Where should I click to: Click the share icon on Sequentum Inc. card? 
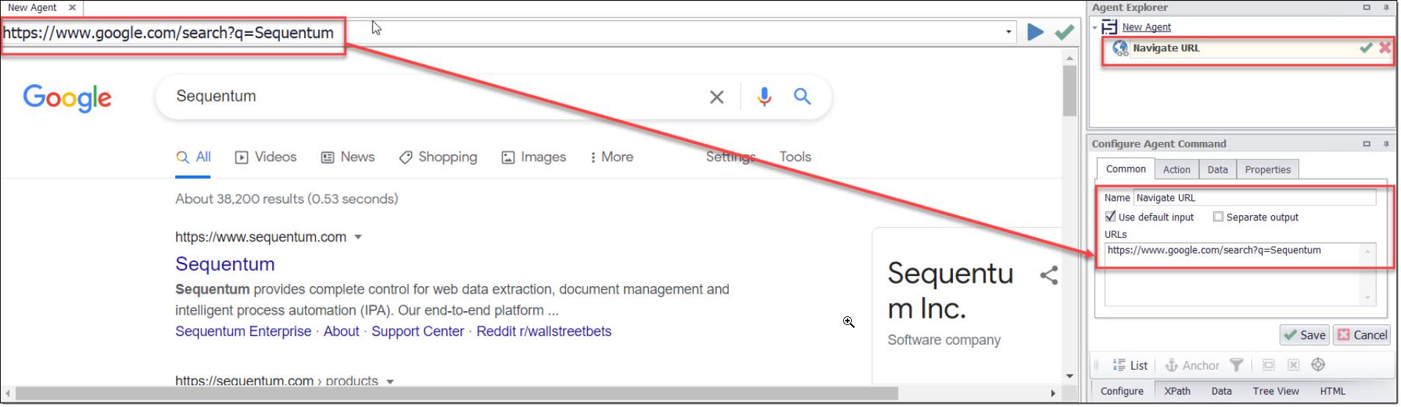click(x=1048, y=275)
